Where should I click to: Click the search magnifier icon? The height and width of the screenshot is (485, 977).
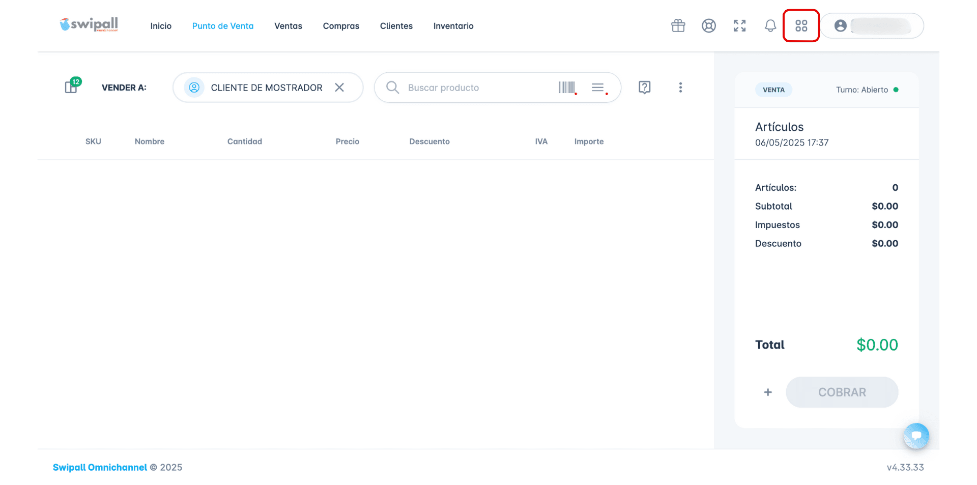click(x=392, y=88)
